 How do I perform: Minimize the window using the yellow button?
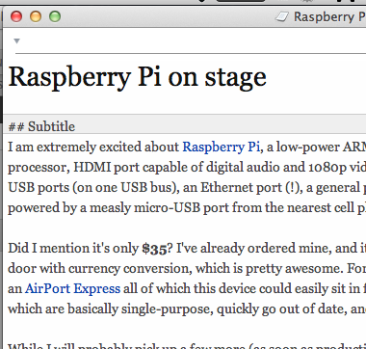pyautogui.click(x=36, y=16)
